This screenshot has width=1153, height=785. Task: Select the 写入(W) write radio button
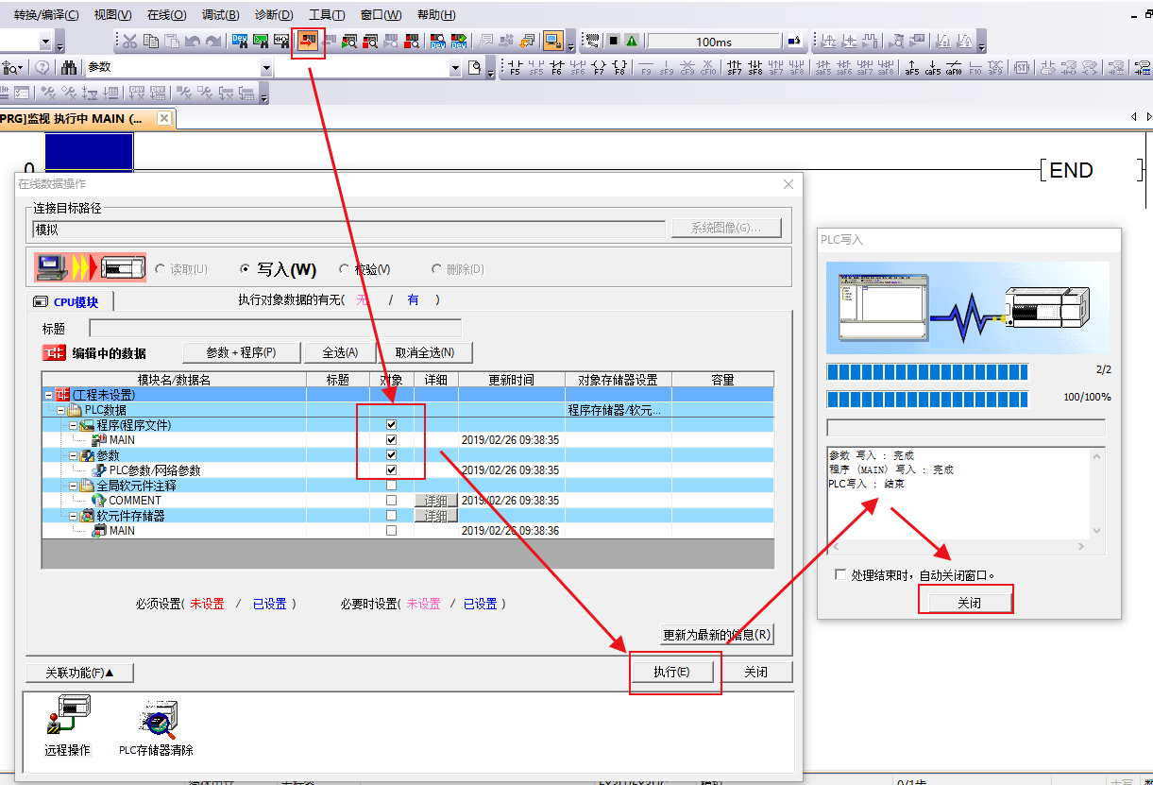pyautogui.click(x=246, y=269)
